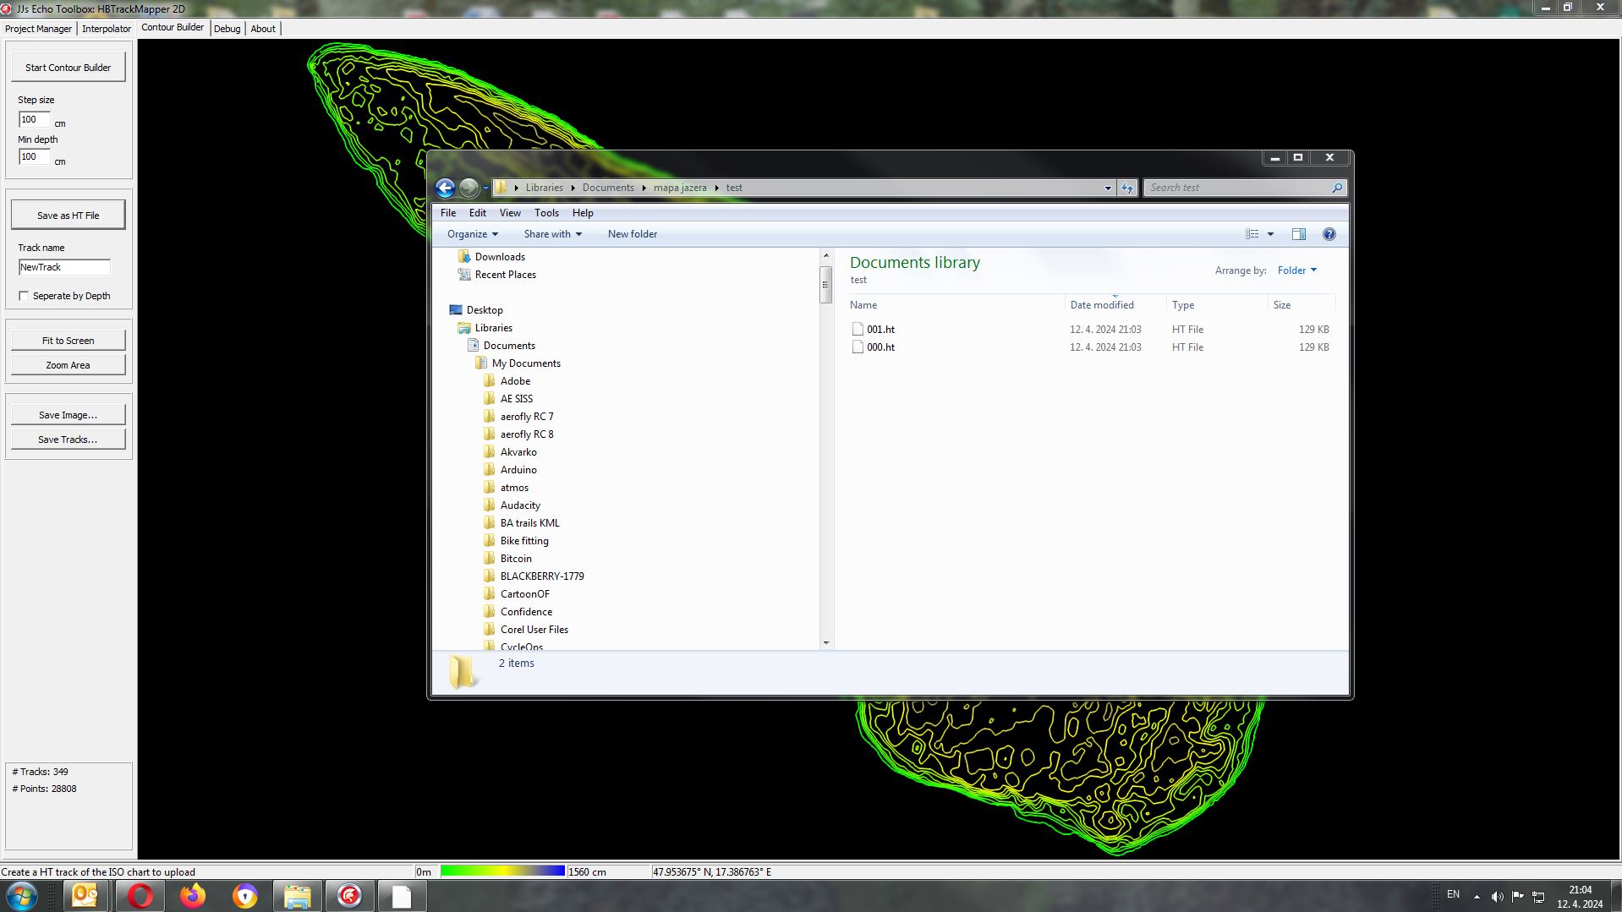Switch to the Interpolator tab
This screenshot has width=1622, height=912.
(x=107, y=29)
